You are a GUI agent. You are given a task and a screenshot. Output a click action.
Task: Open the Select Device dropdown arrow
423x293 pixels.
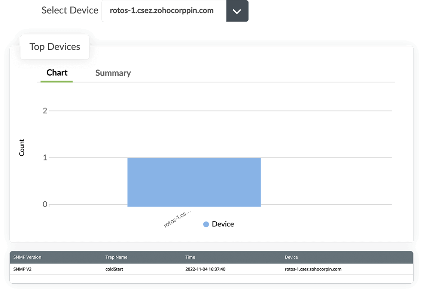pyautogui.click(x=237, y=11)
